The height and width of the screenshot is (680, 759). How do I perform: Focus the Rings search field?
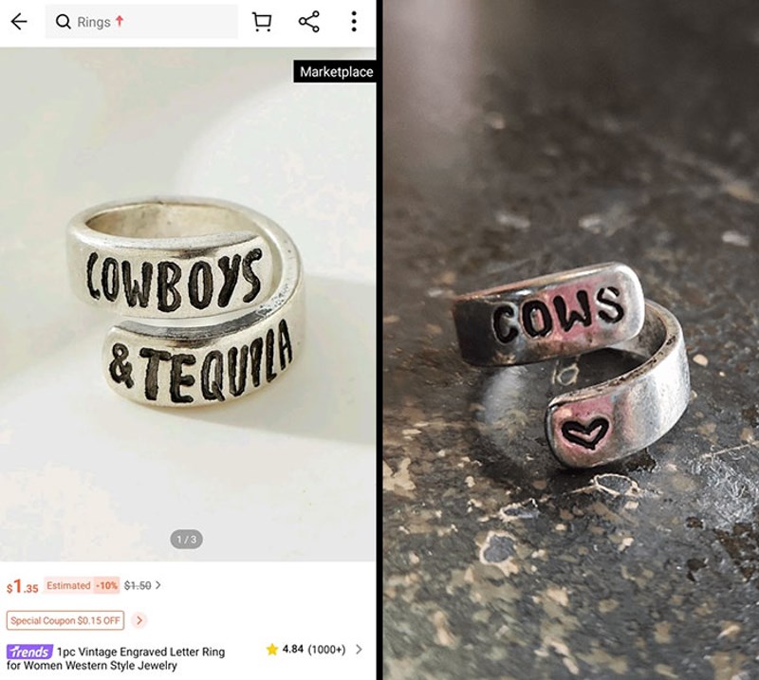tap(141, 22)
